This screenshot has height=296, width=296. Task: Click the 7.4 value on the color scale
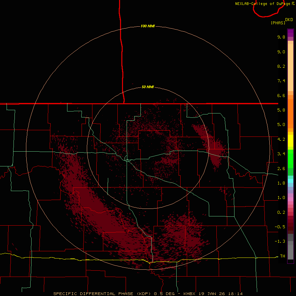pyautogui.click(x=281, y=81)
